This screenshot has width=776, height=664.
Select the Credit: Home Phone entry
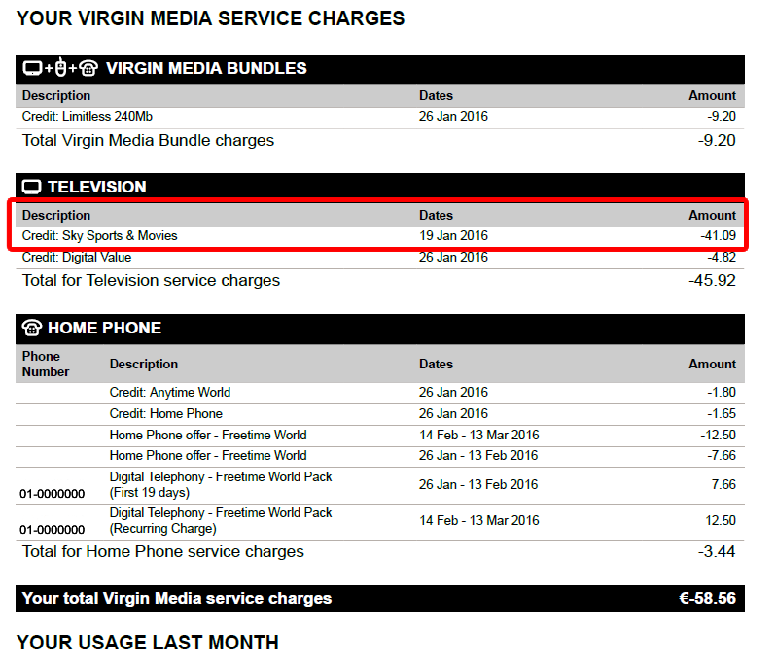[x=165, y=414]
